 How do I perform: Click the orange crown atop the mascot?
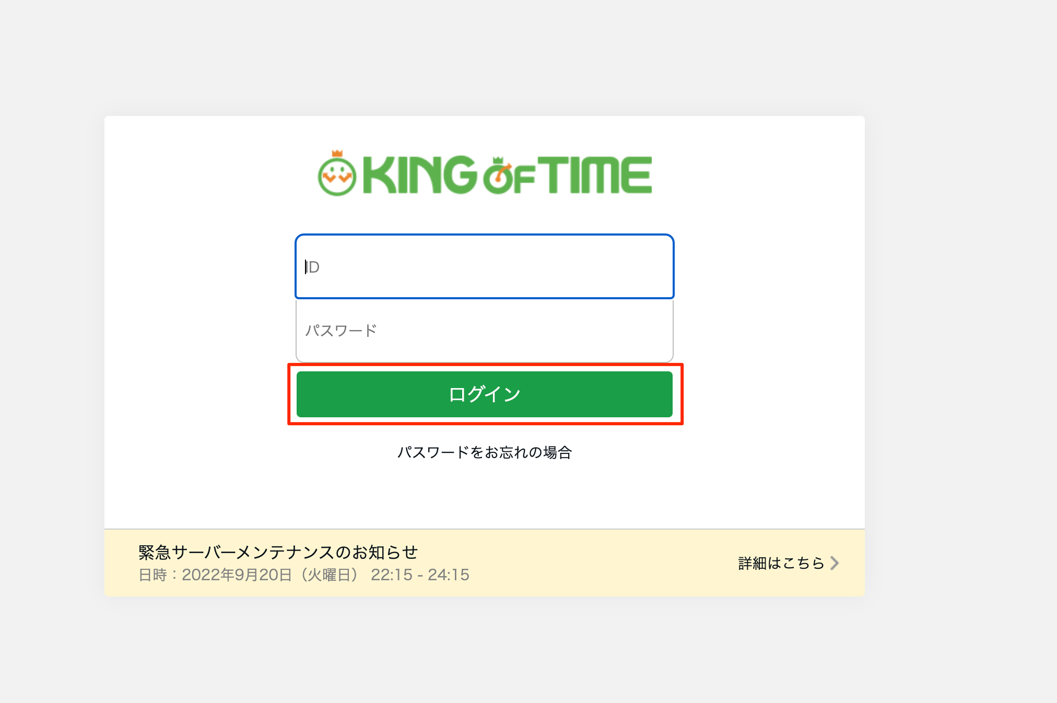coord(337,154)
